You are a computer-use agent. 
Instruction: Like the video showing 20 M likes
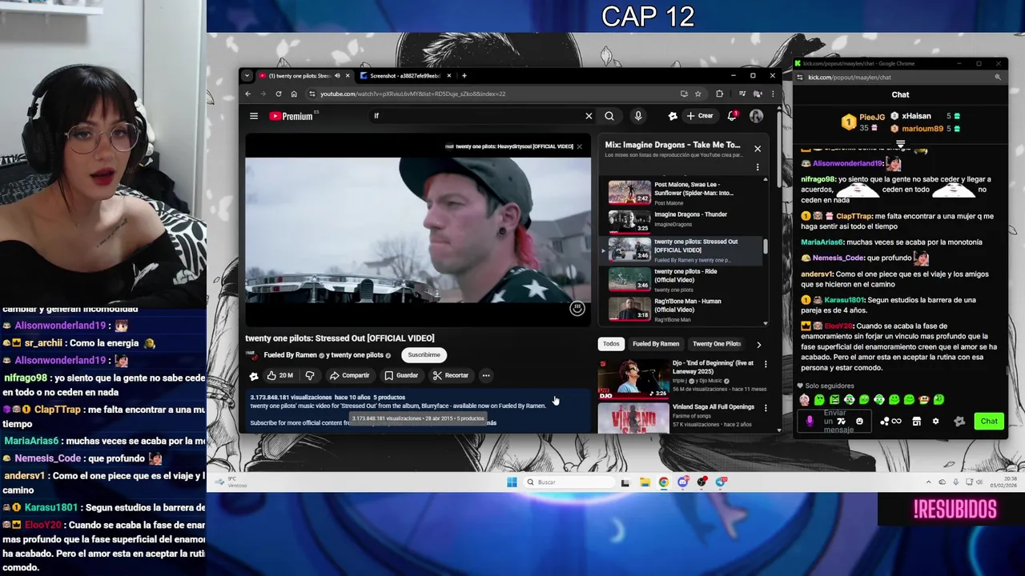tap(280, 375)
